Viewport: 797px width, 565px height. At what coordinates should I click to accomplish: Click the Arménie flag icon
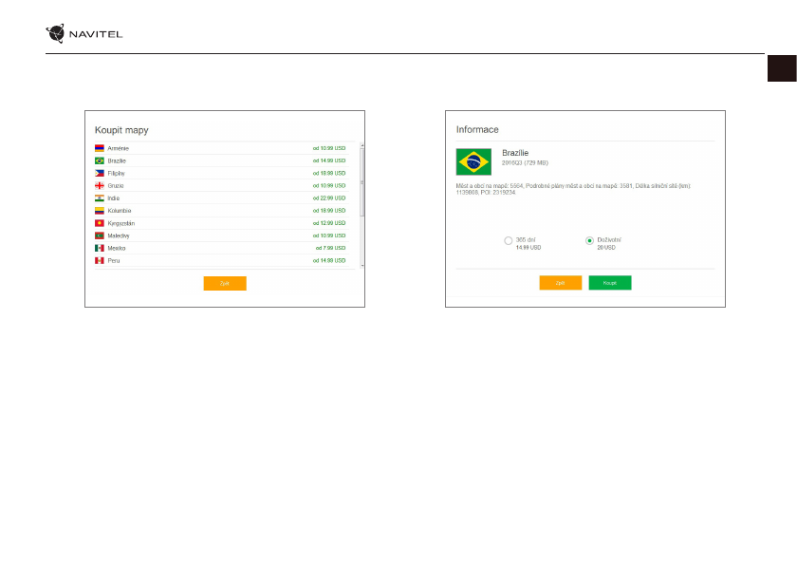pos(99,148)
